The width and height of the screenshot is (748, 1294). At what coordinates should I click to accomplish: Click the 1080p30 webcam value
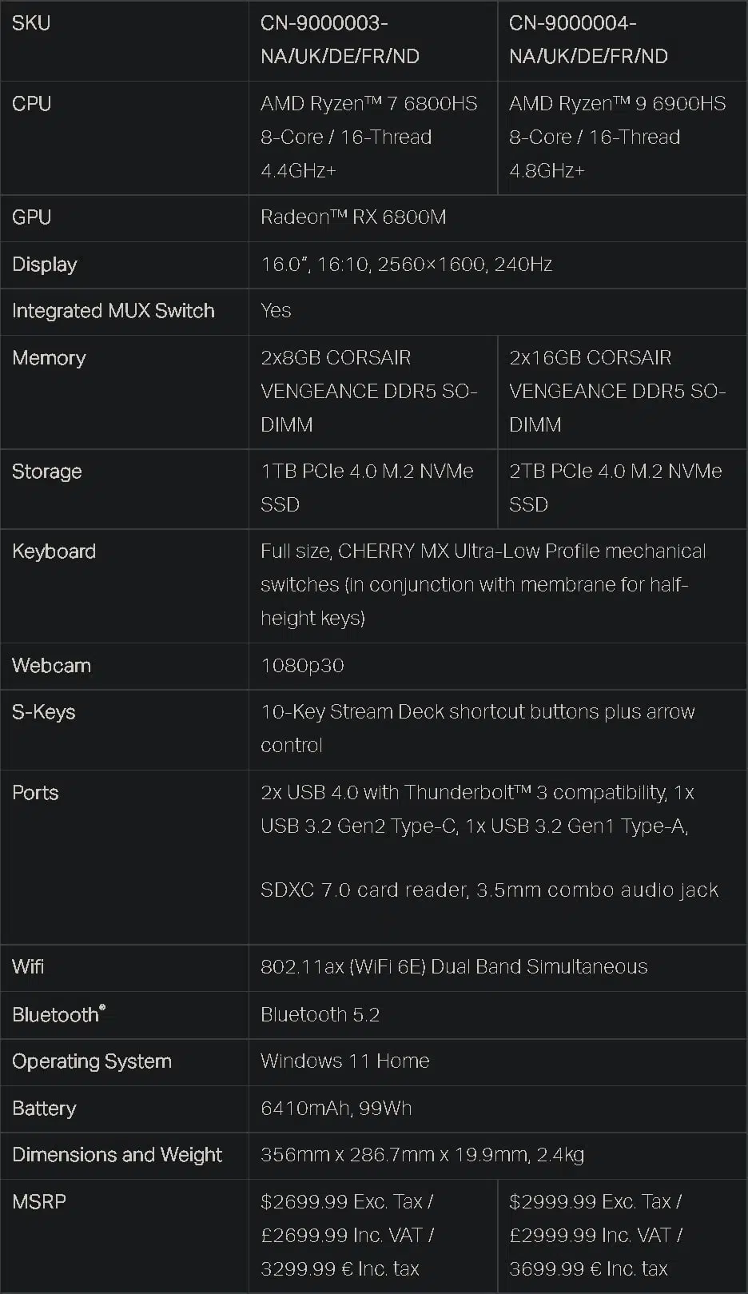pyautogui.click(x=302, y=666)
